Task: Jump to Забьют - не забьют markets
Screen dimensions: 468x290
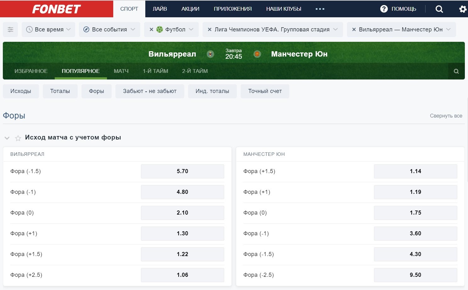Action: pos(150,91)
